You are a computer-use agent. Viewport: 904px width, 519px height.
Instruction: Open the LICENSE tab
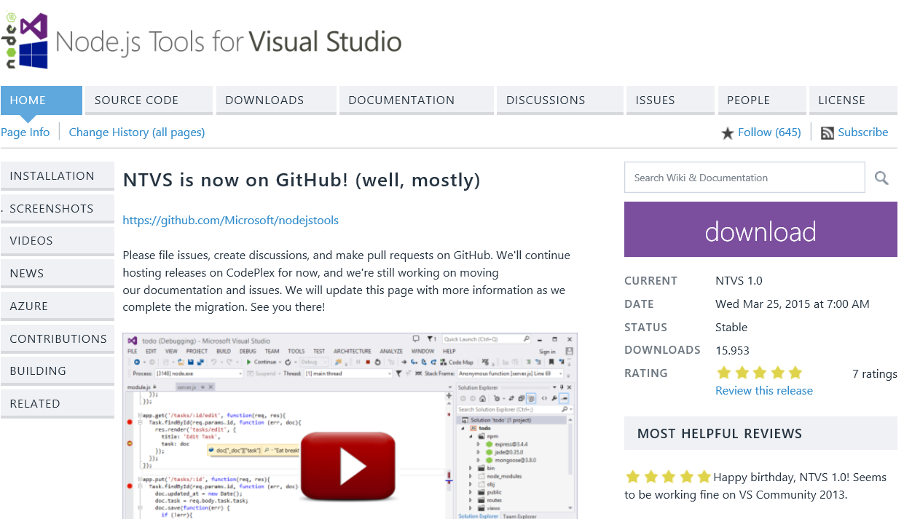click(x=853, y=100)
